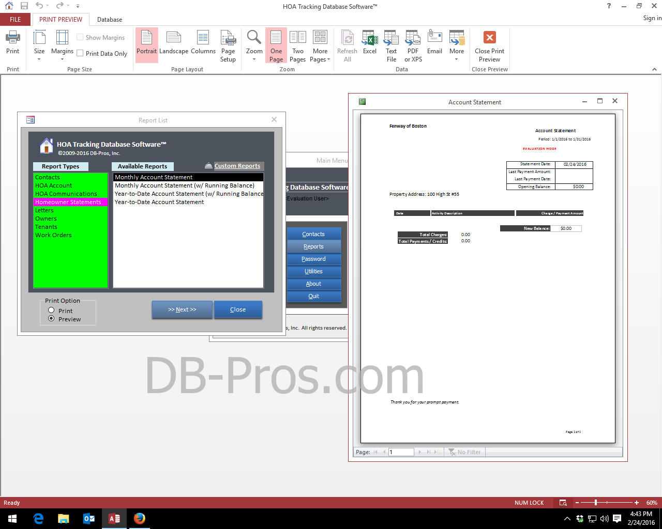
Task: Click Reports button in Main Menu
Action: point(314,246)
